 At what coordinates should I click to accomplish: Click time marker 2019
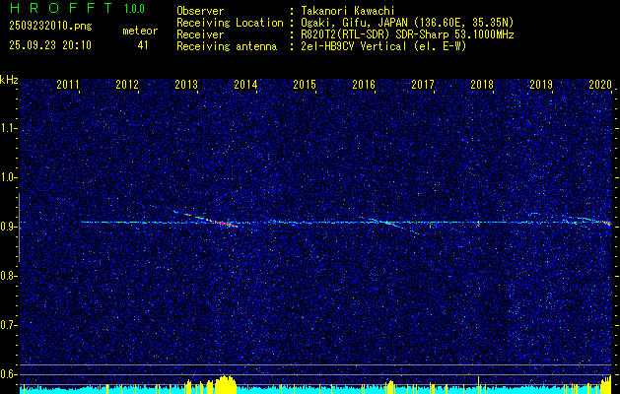coord(541,84)
